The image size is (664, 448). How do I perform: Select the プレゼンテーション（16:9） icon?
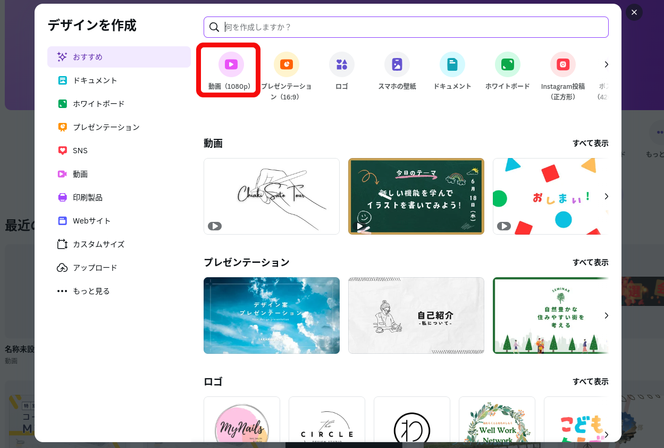[x=286, y=65]
